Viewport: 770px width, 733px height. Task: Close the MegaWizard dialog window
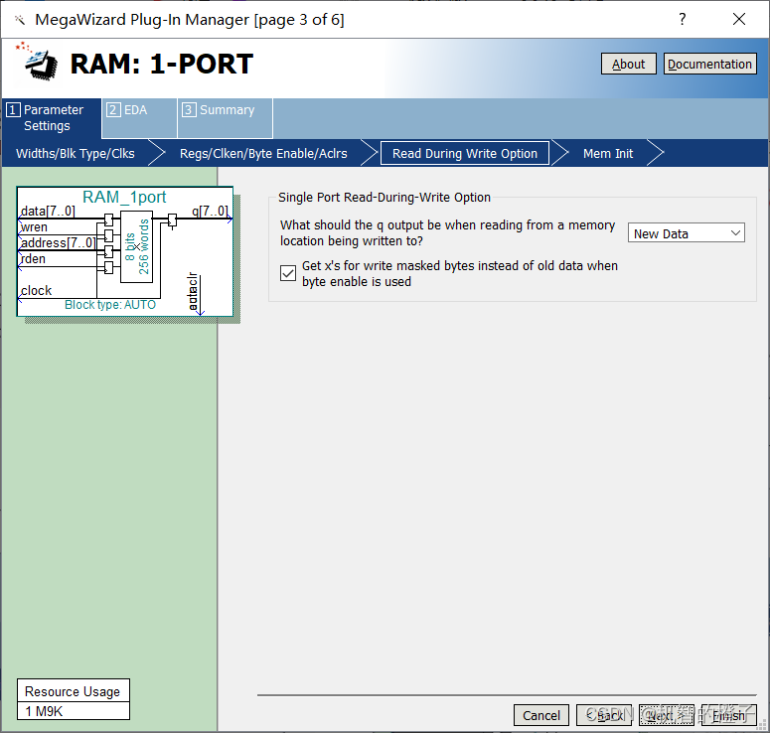tap(738, 19)
